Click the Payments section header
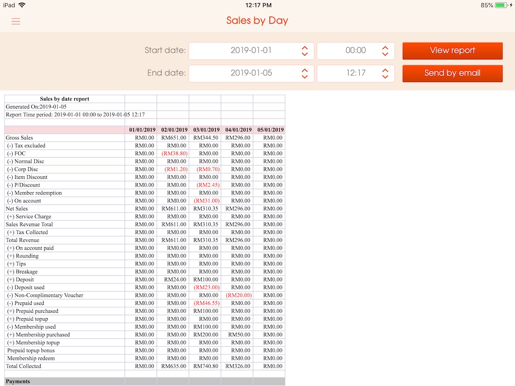Image resolution: width=515 pixels, height=386 pixels. 18,381
